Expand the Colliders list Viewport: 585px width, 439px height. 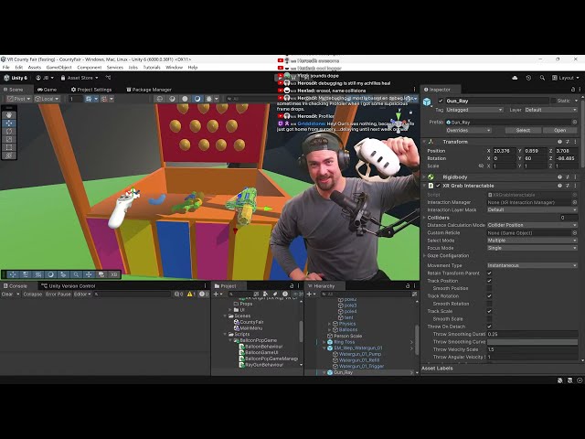click(x=424, y=218)
